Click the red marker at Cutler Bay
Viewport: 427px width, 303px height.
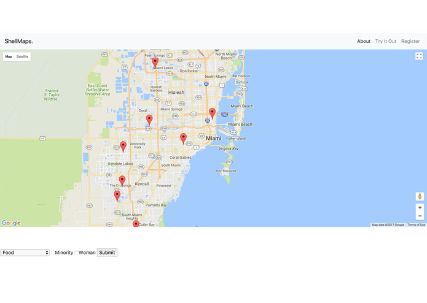(x=136, y=224)
